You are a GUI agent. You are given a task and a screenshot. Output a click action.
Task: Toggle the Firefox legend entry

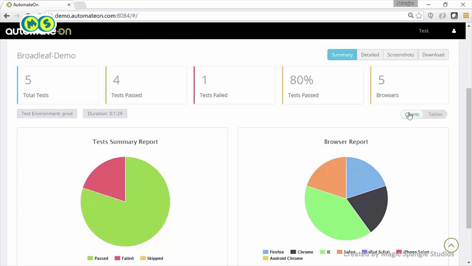pyautogui.click(x=273, y=252)
